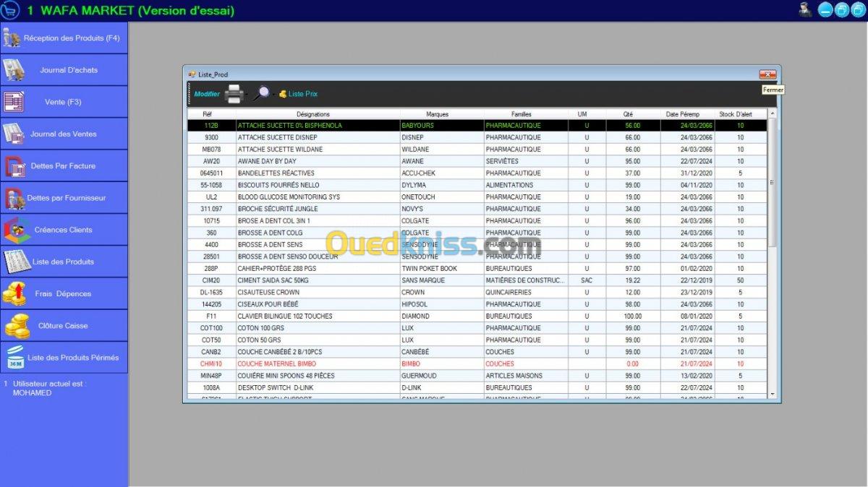The width and height of the screenshot is (868, 487).
Task: Open Journal des Ventes
Action: (64, 134)
